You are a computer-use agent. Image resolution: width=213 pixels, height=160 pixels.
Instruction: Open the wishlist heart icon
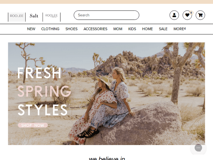click(x=187, y=15)
